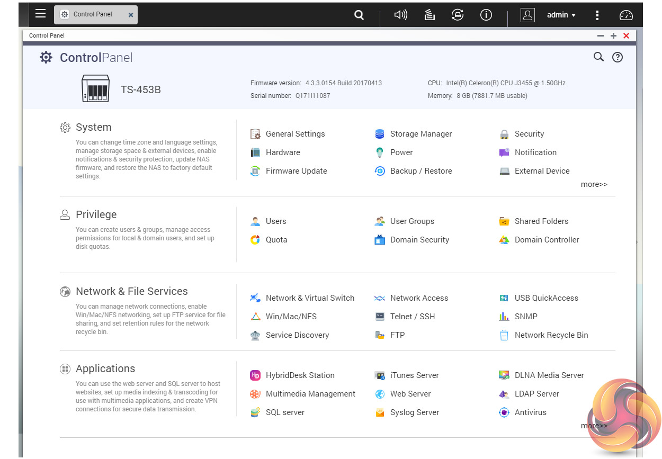Click the TS-453B NAS device thumbnail
Screen dimensions: 662x459
(x=95, y=88)
